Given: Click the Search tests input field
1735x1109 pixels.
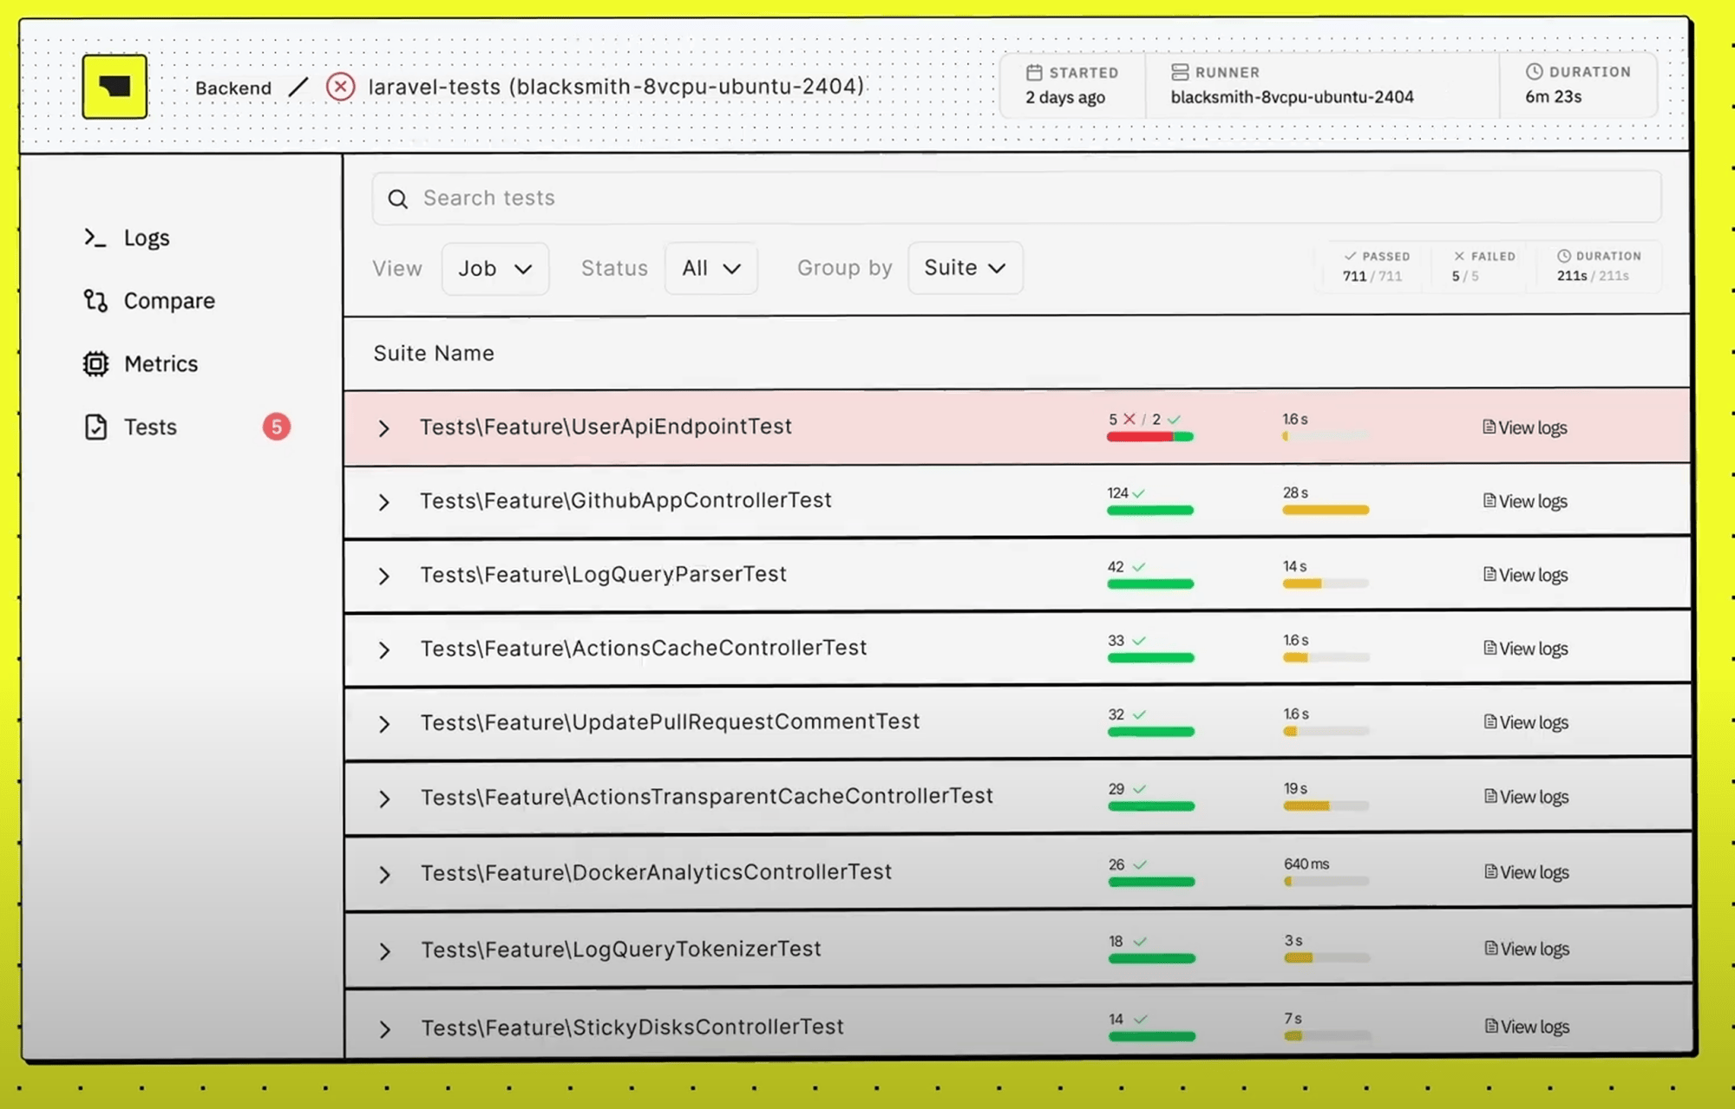Looking at the screenshot, I should [x=1015, y=199].
